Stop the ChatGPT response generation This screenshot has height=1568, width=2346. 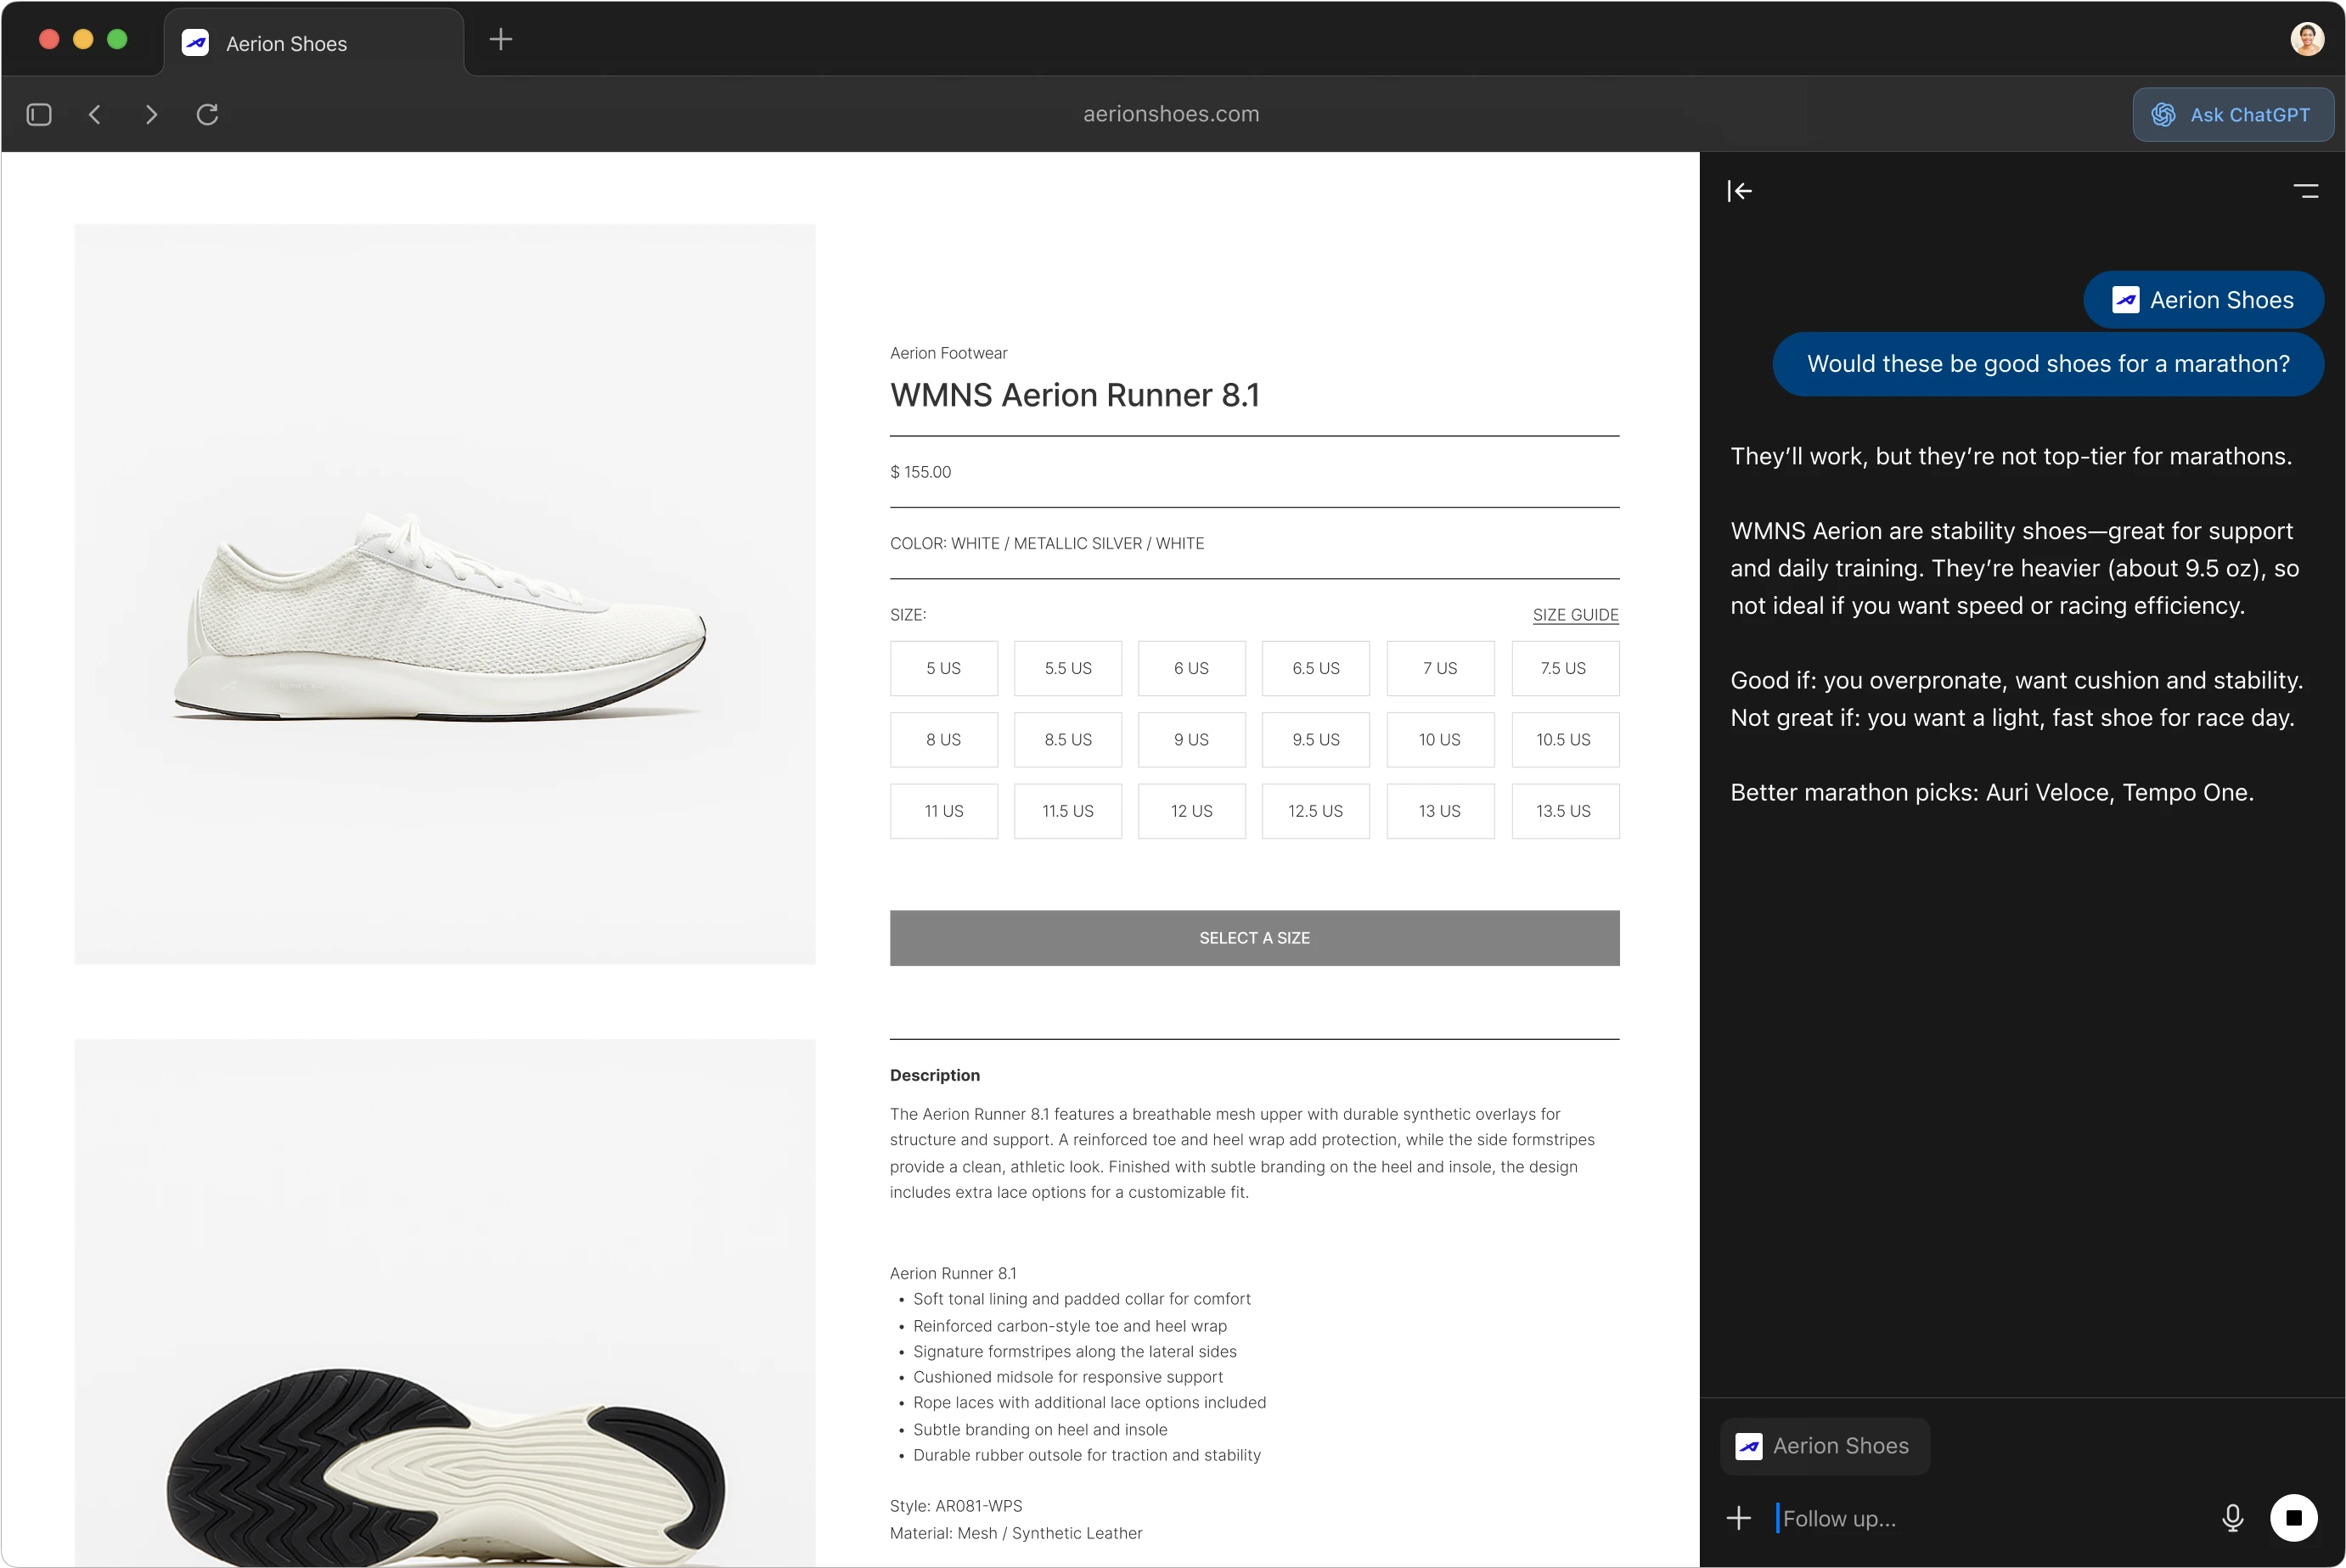[x=2295, y=1517]
